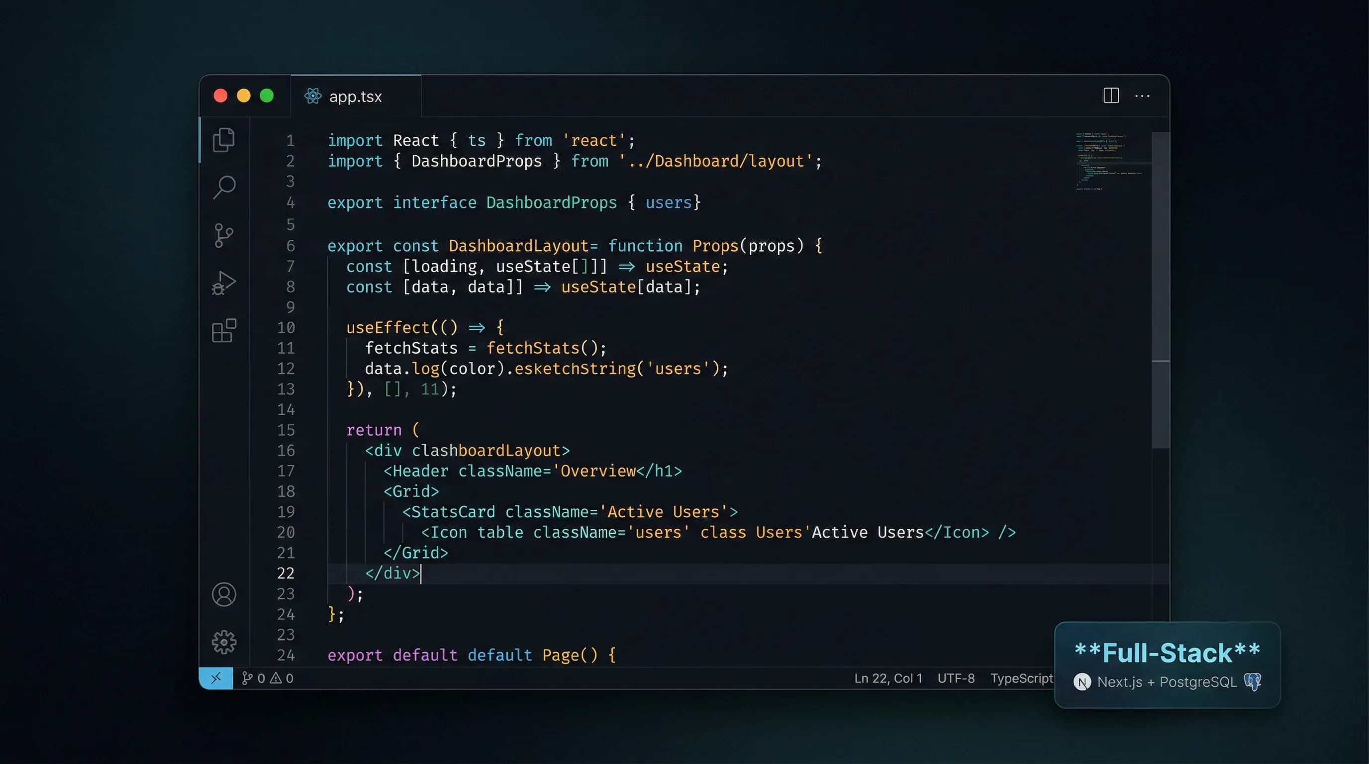The width and height of the screenshot is (1369, 764).
Task: Click the warnings count in status bar
Action: (282, 678)
